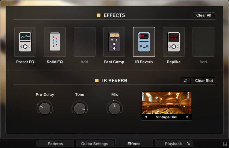Click the IR Reverb label under pedal

click(144, 62)
